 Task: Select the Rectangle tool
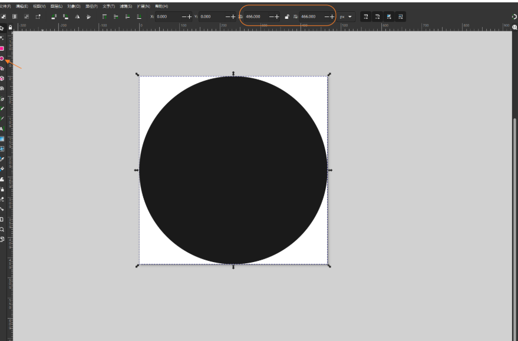point(2,48)
